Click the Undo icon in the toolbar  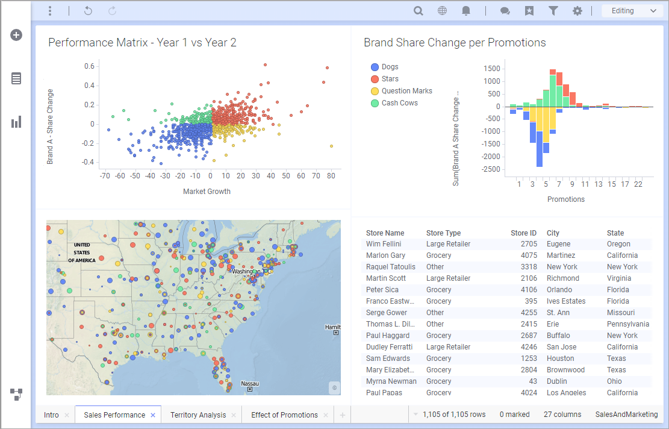point(87,10)
